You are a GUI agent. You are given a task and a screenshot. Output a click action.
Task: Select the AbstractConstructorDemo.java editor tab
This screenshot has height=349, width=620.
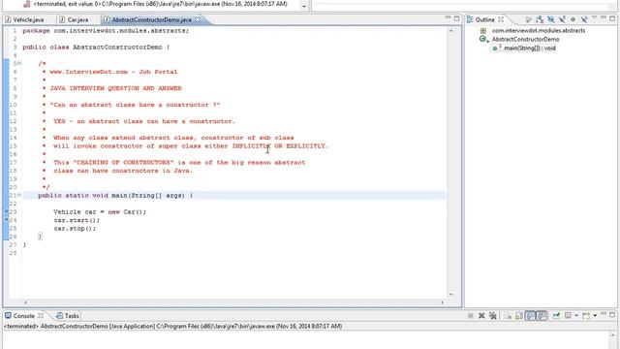[151, 19]
